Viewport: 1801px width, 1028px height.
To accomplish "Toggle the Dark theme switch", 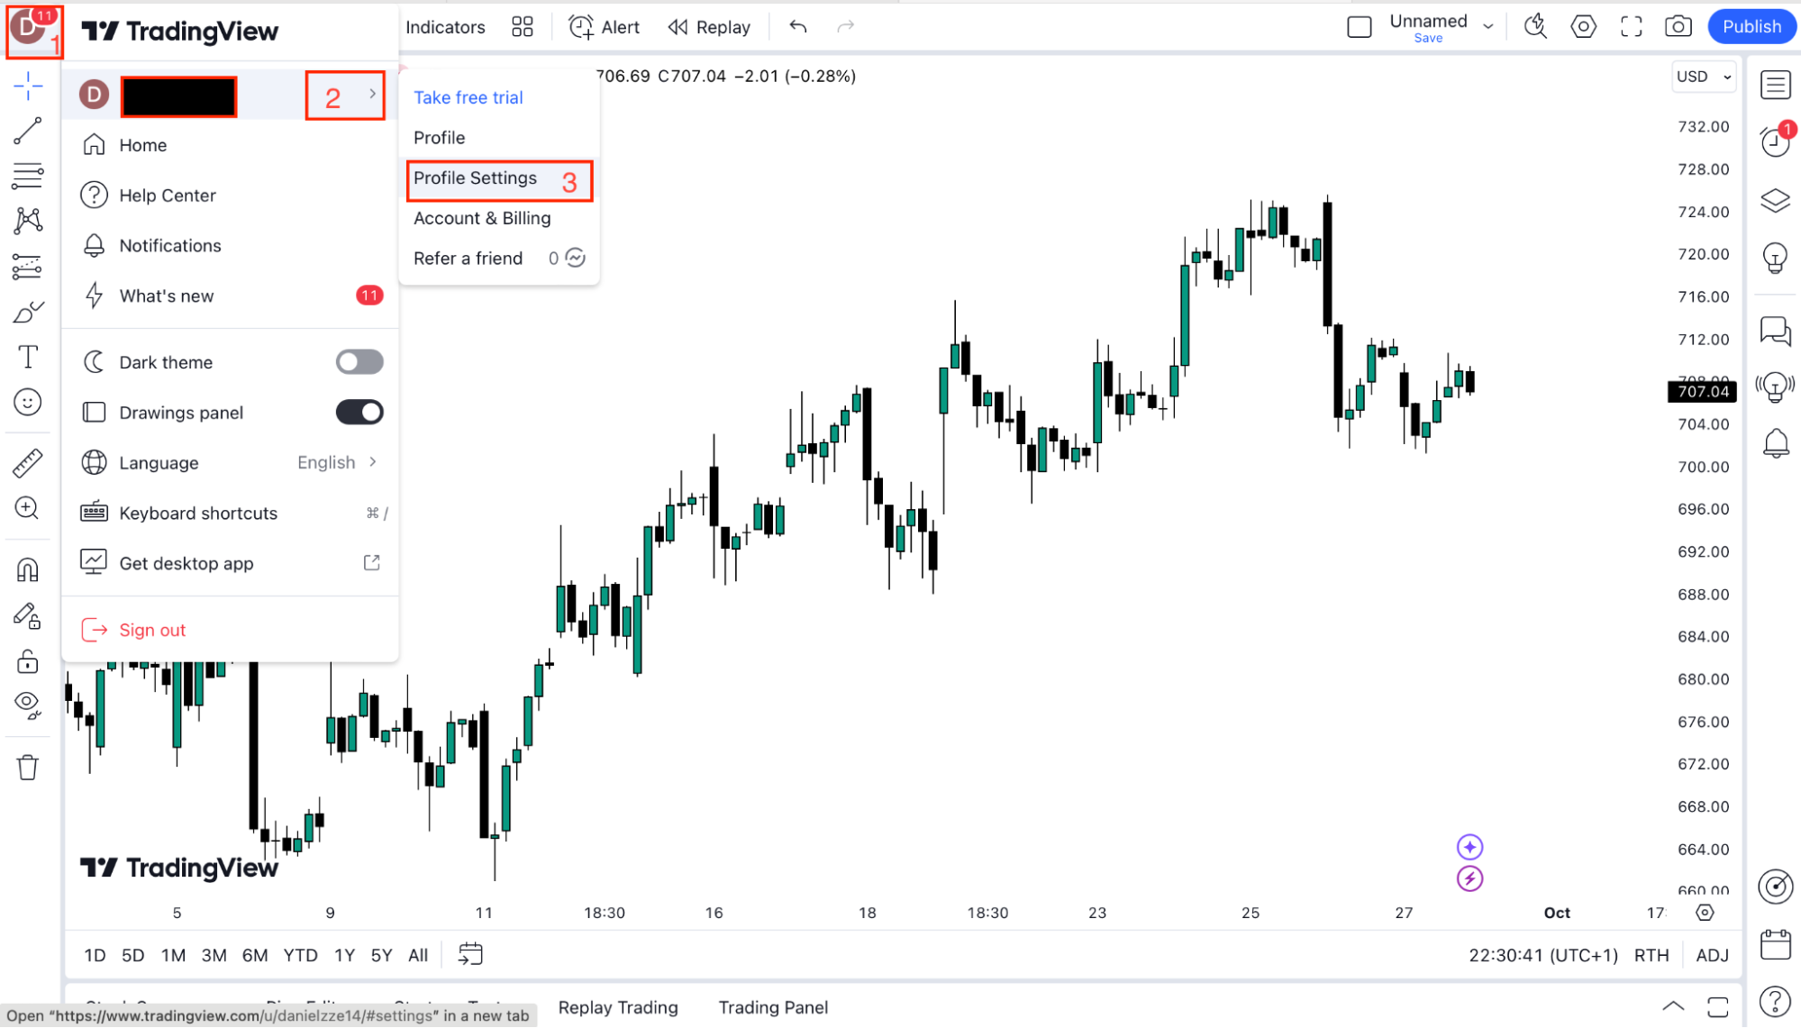I will coord(359,362).
